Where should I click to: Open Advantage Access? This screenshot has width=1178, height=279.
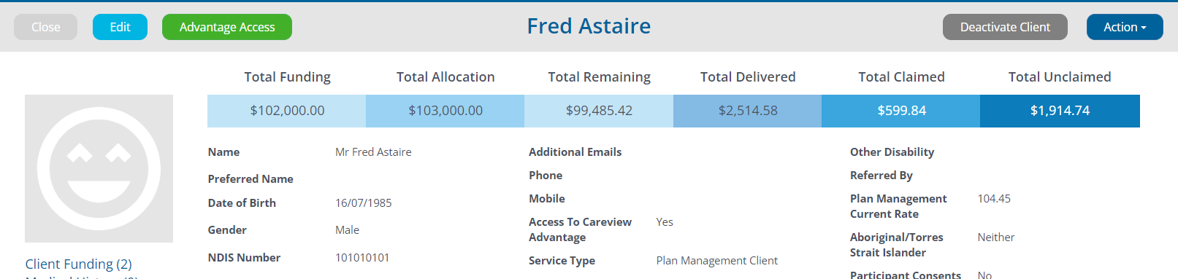tap(227, 27)
